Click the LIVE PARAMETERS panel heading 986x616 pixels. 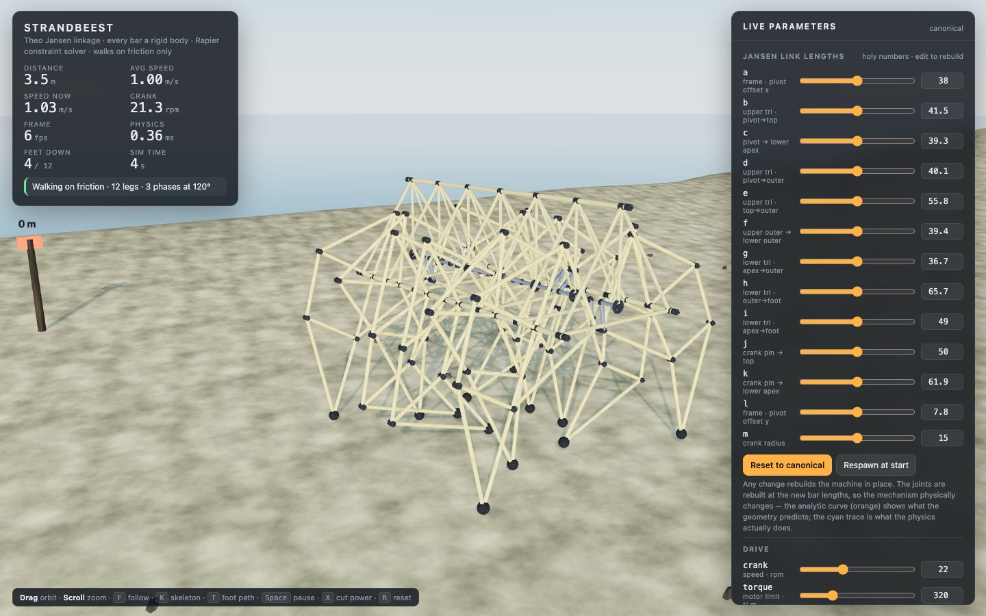click(789, 27)
